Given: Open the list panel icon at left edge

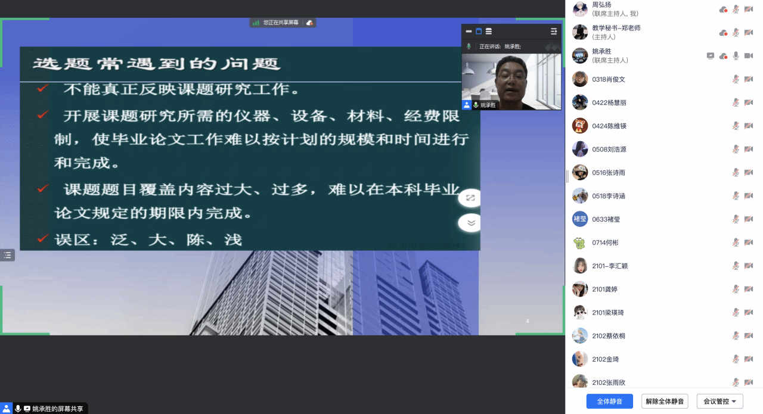Looking at the screenshot, I should click(x=8, y=255).
